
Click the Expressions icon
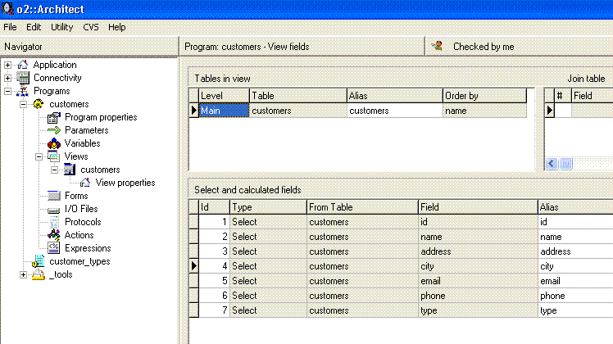tap(54, 248)
